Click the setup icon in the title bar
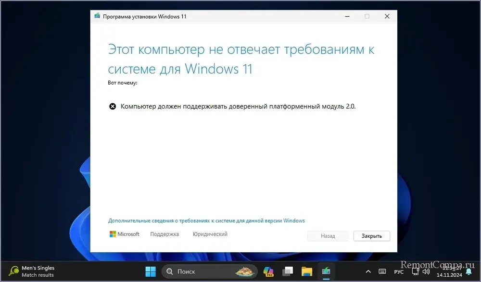Viewport: 481px width, 282px height. click(x=97, y=16)
